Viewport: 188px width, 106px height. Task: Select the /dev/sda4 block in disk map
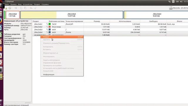click(156, 15)
